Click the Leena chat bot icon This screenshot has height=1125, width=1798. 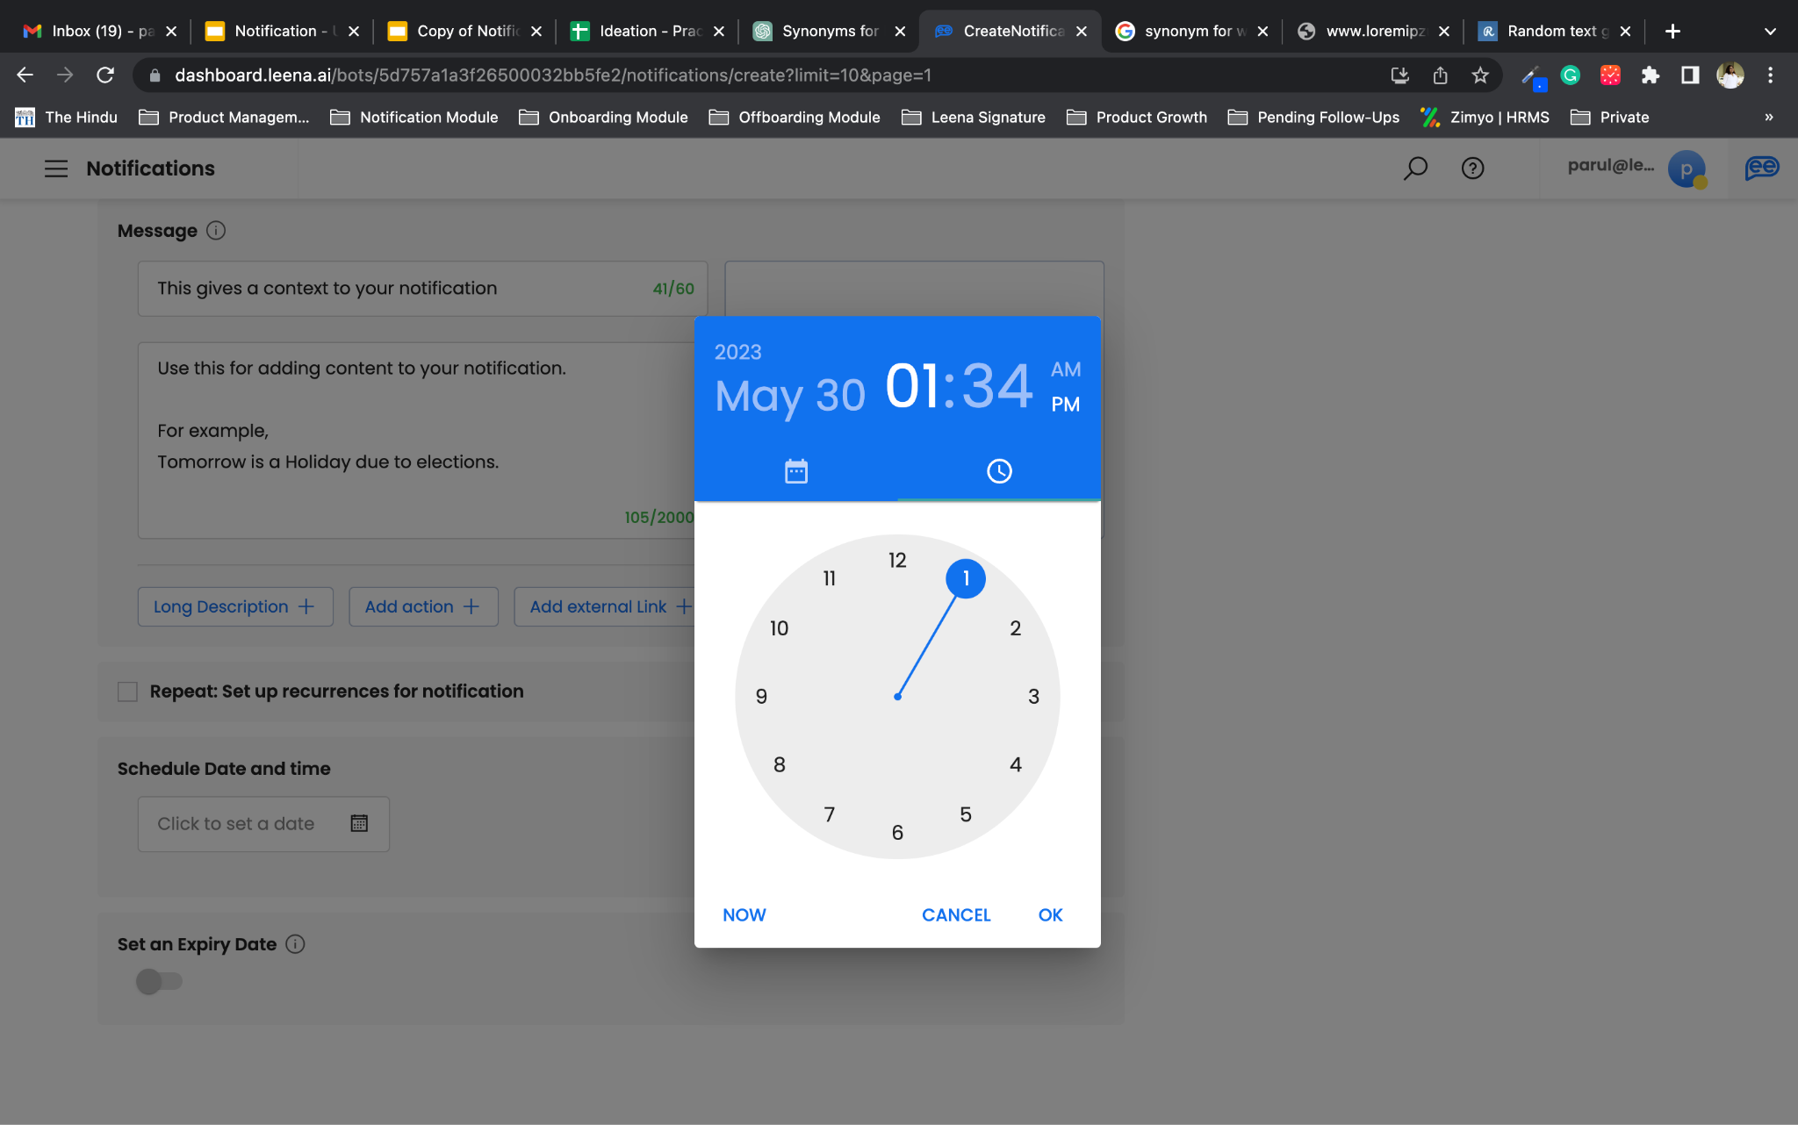pyautogui.click(x=1761, y=168)
